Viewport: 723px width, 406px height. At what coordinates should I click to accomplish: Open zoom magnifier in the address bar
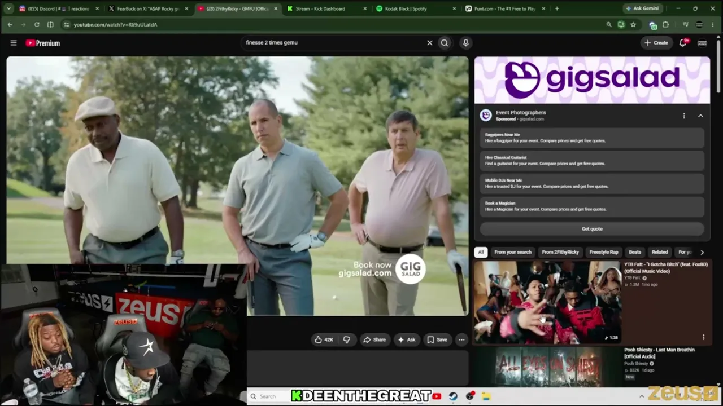coord(608,25)
